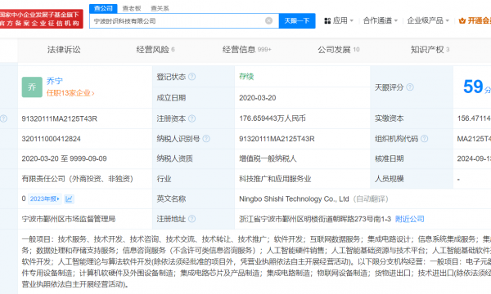Show help tooltip for 组织机构代码
The width and height of the screenshot is (491, 294).
(x=424, y=139)
